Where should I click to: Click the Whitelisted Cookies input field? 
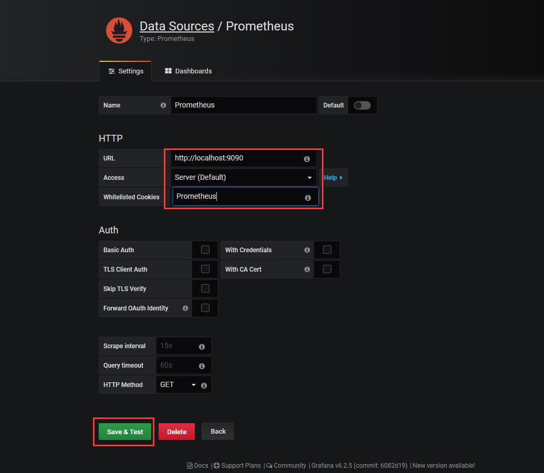coord(245,197)
